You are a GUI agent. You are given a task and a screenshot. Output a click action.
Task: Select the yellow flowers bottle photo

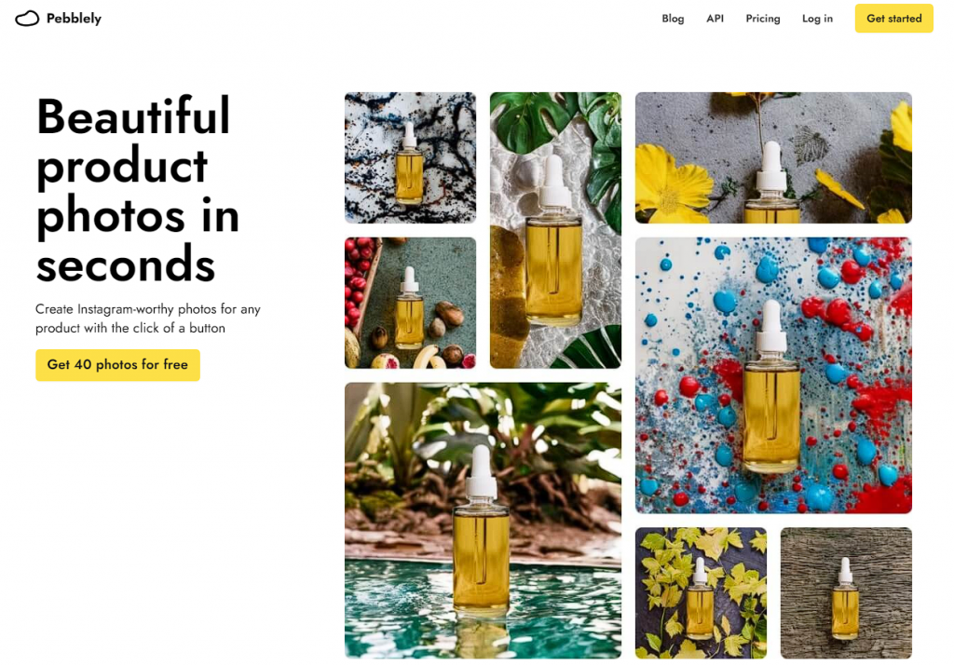[x=773, y=157]
